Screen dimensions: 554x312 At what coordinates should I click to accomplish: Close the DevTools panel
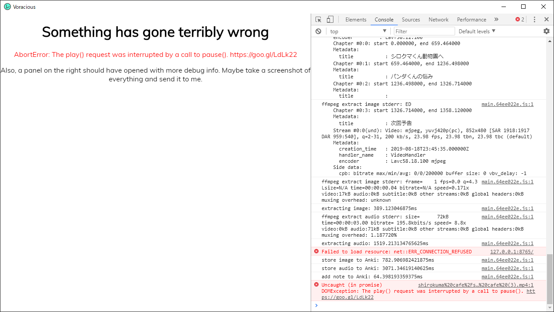pyautogui.click(x=546, y=19)
